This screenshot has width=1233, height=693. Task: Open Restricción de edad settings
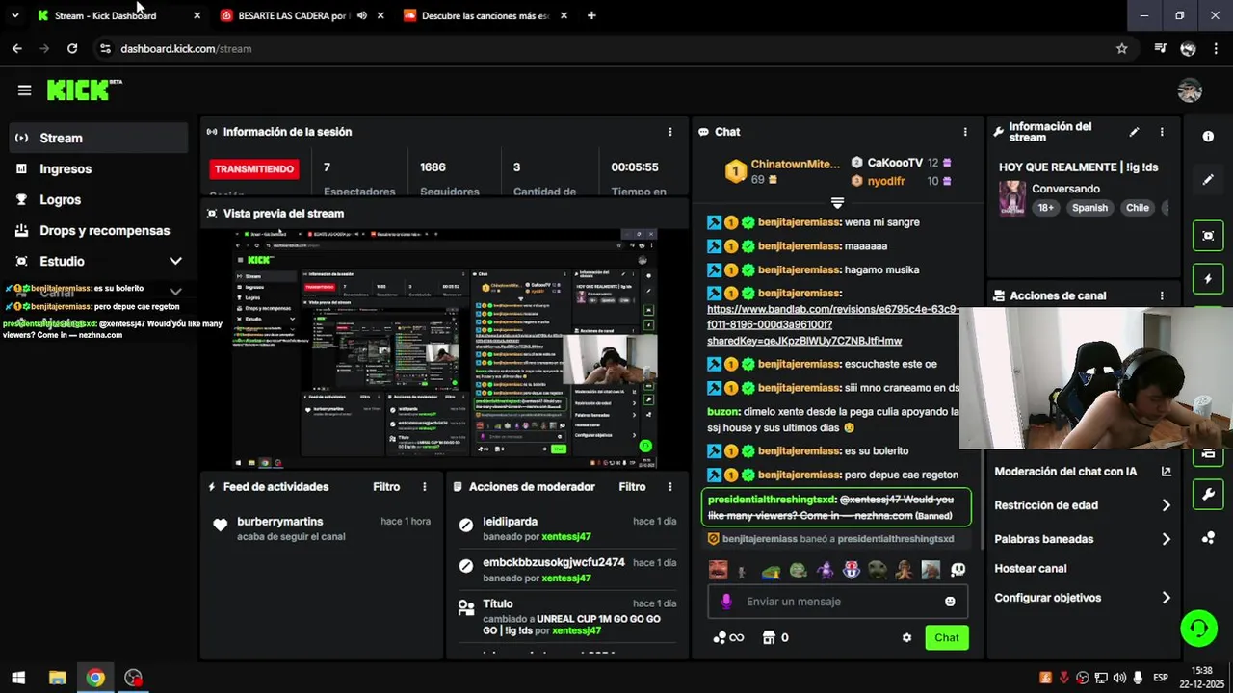click(x=1082, y=505)
